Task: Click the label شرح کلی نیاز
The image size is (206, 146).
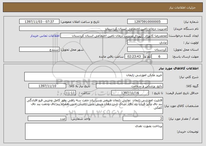Action: tap(189, 77)
